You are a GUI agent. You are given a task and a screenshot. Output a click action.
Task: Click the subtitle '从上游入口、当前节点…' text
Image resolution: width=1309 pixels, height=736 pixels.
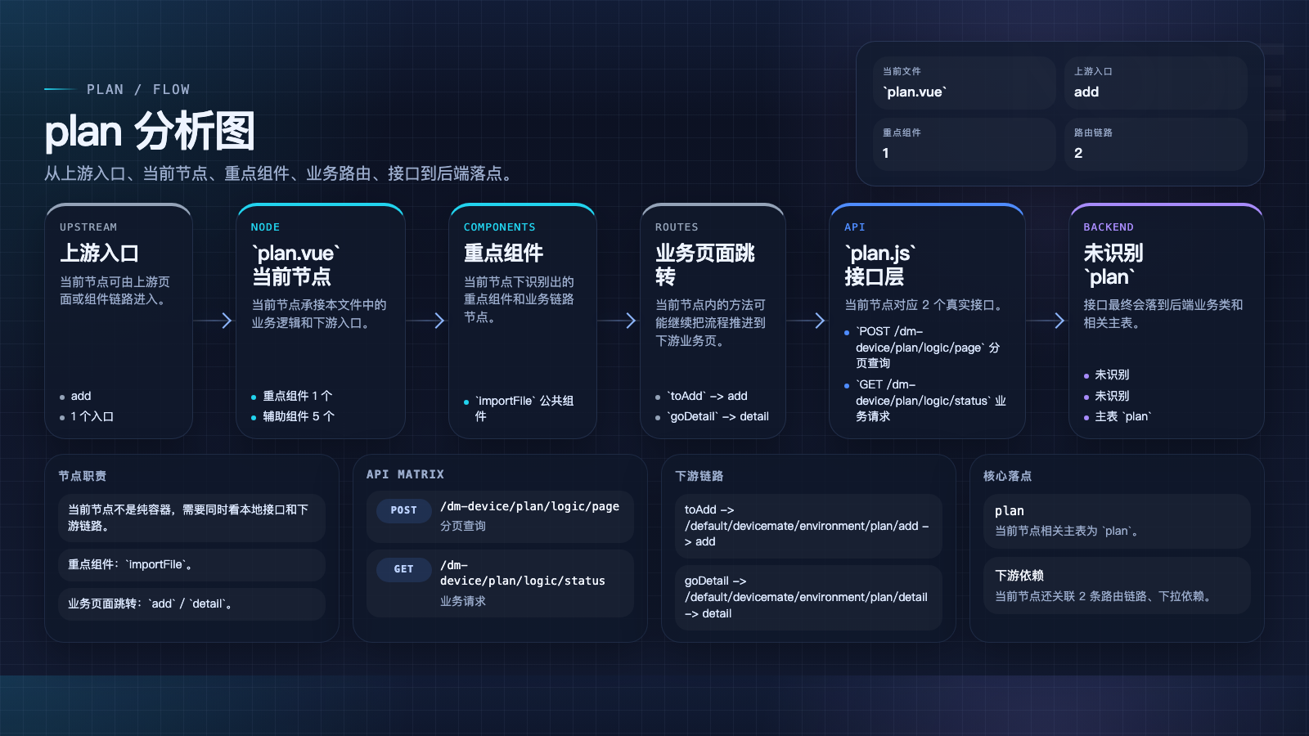tap(281, 173)
